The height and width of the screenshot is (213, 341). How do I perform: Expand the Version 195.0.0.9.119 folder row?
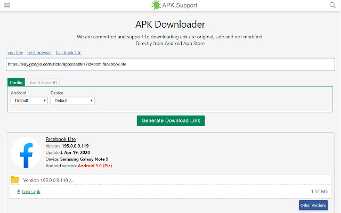click(170, 180)
